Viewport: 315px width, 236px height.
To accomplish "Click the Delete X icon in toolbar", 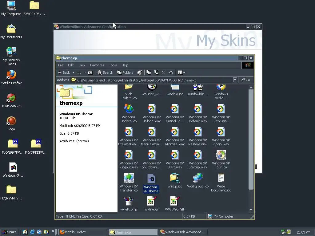I will [163, 73].
